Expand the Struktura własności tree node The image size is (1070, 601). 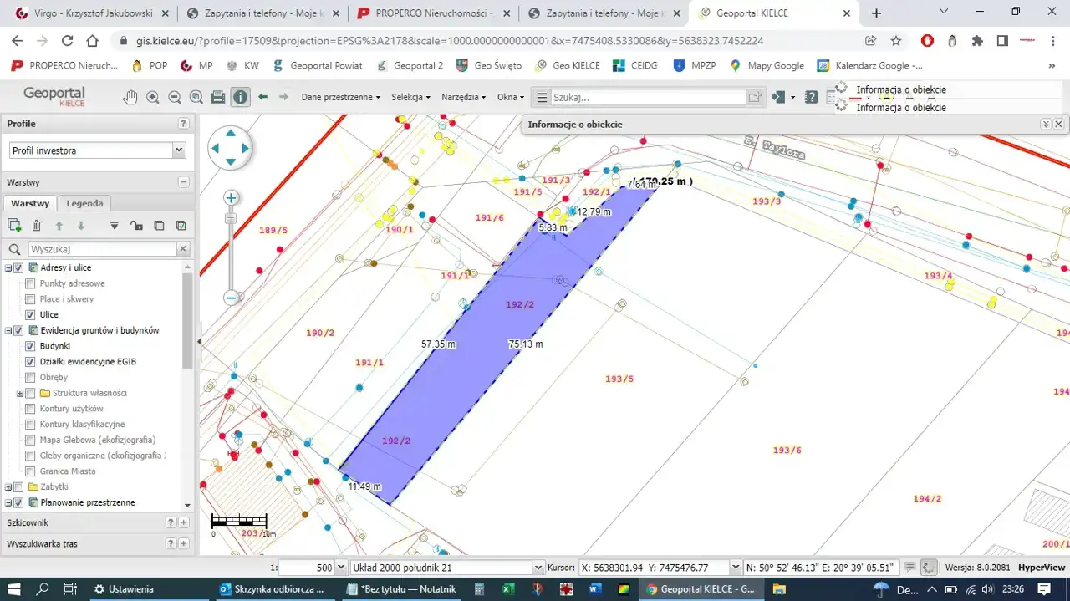pos(20,393)
